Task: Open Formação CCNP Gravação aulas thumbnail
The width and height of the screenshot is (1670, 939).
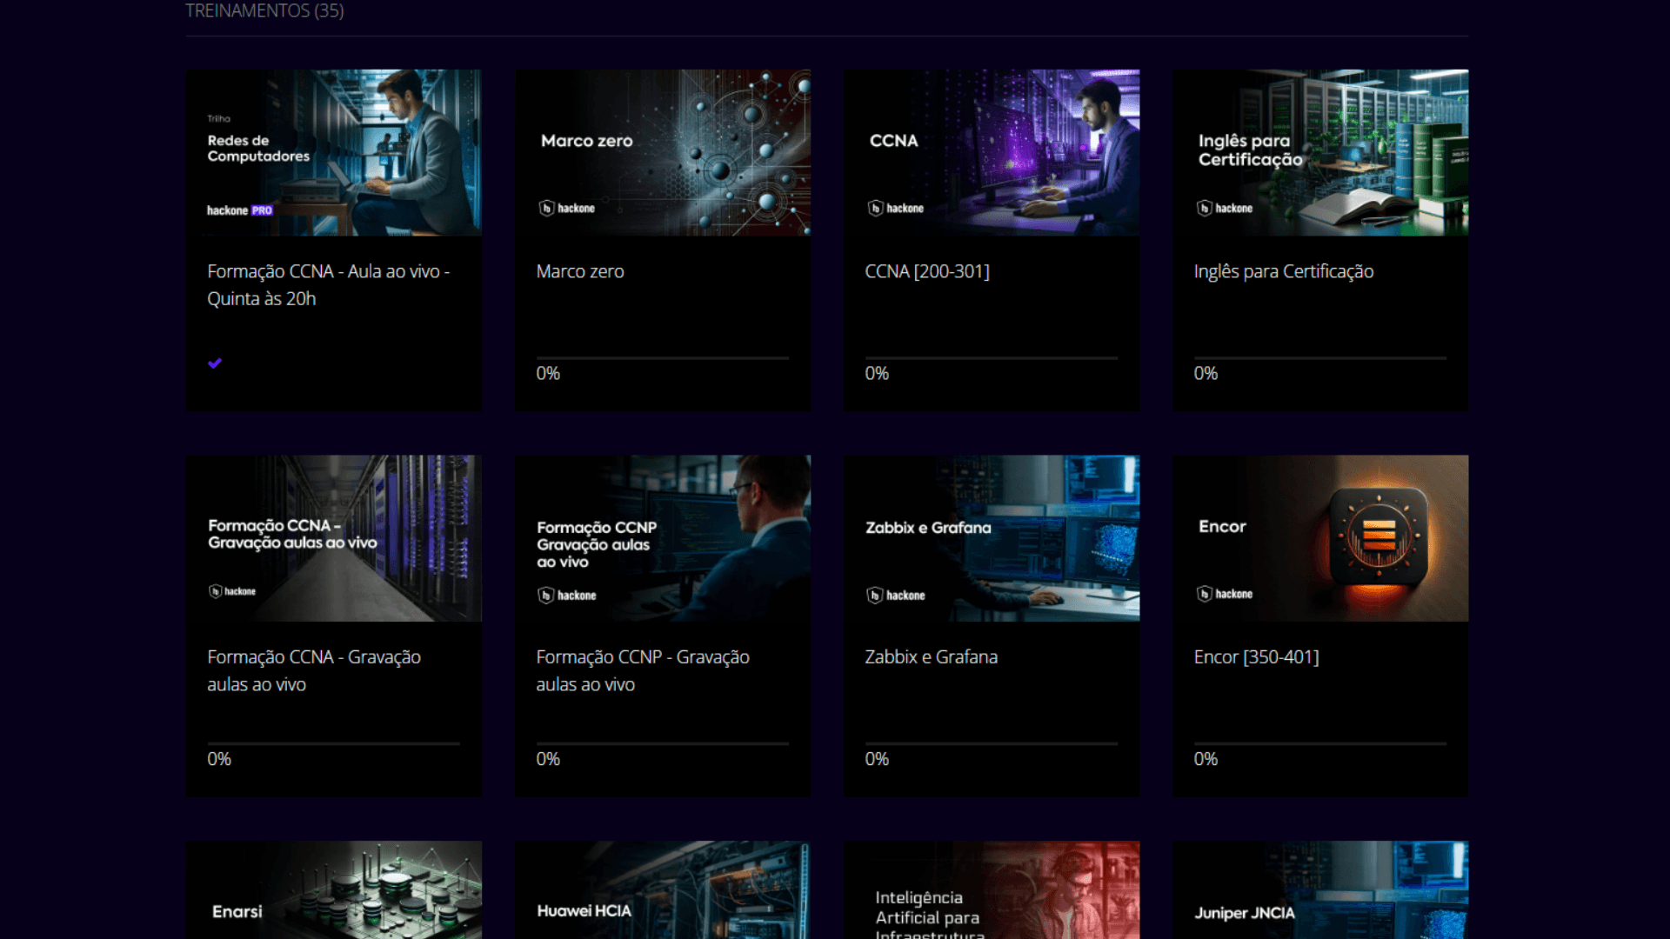Action: coord(662,538)
